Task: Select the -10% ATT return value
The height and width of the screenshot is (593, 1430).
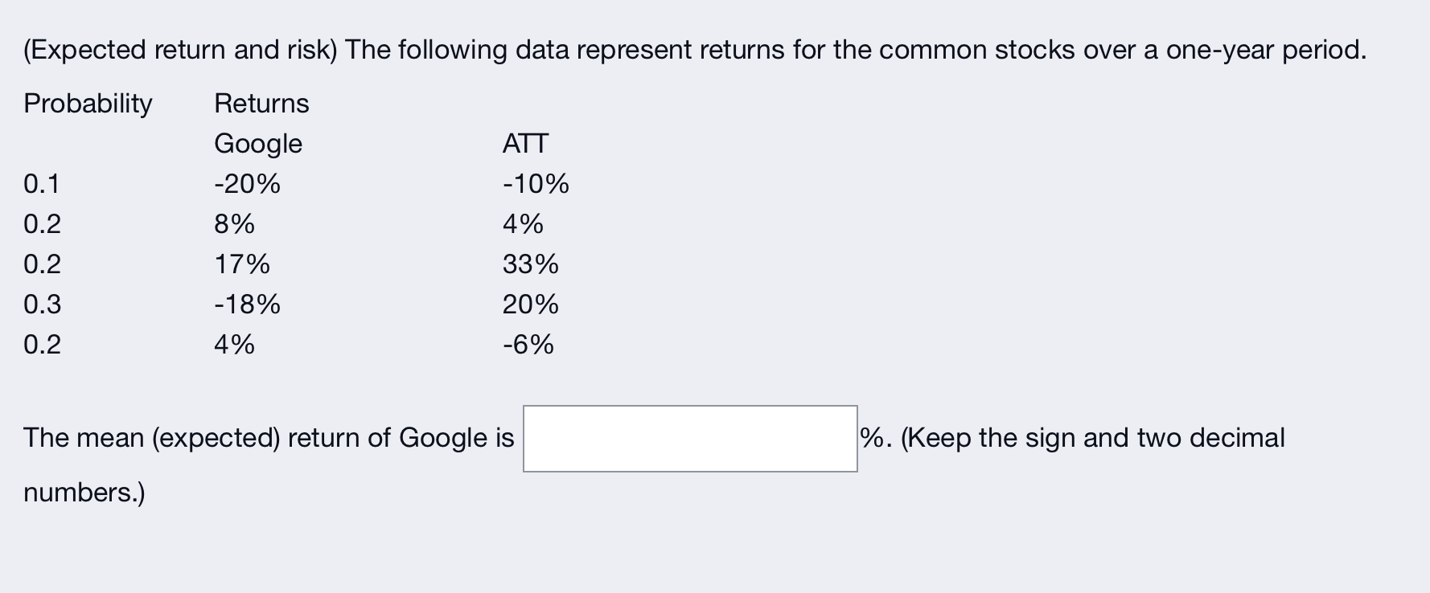Action: point(535,184)
